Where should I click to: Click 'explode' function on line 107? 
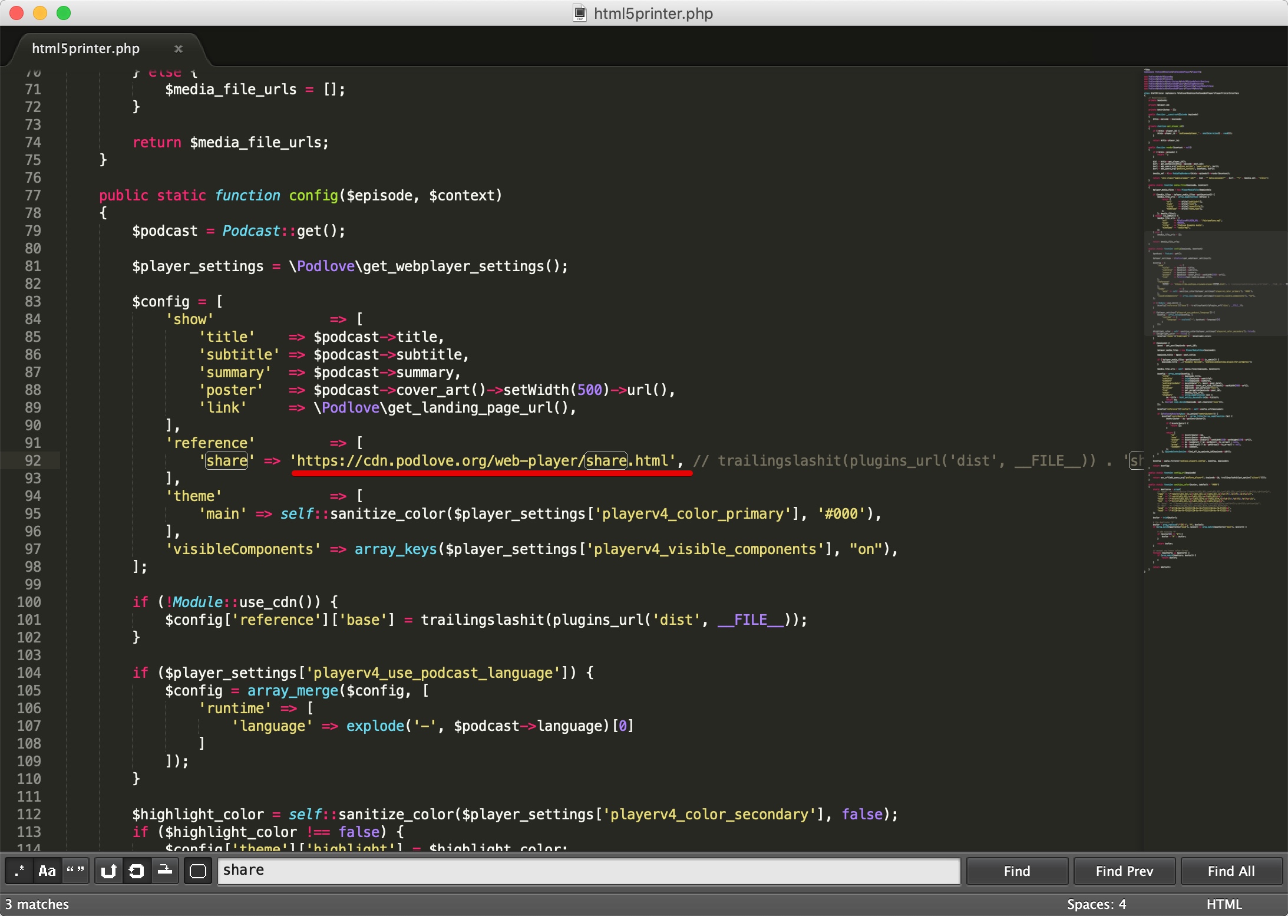(375, 726)
